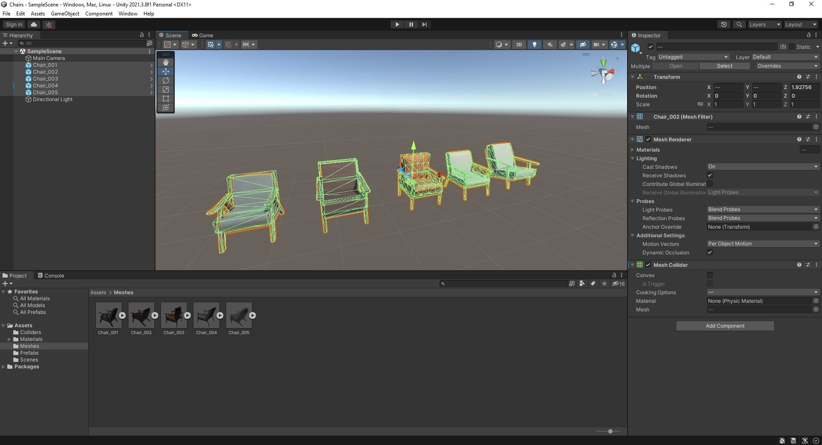822x445 pixels.
Task: Toggle scene audio mute
Action: point(550,45)
